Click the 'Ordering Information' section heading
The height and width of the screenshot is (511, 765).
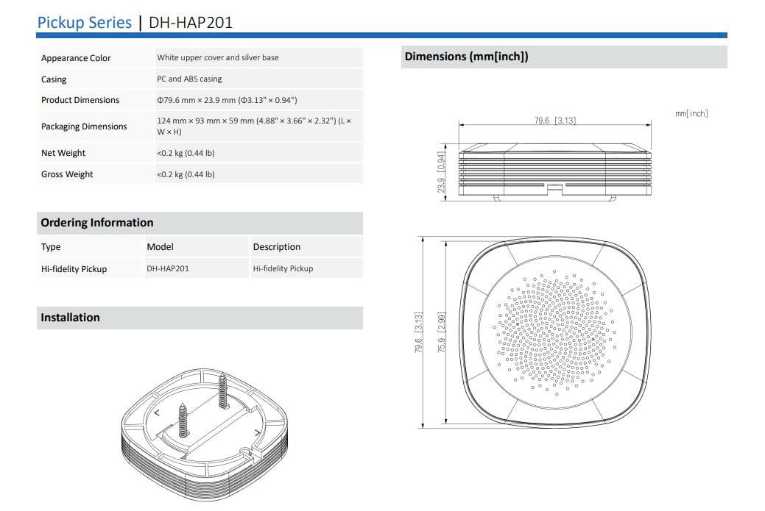tap(97, 223)
